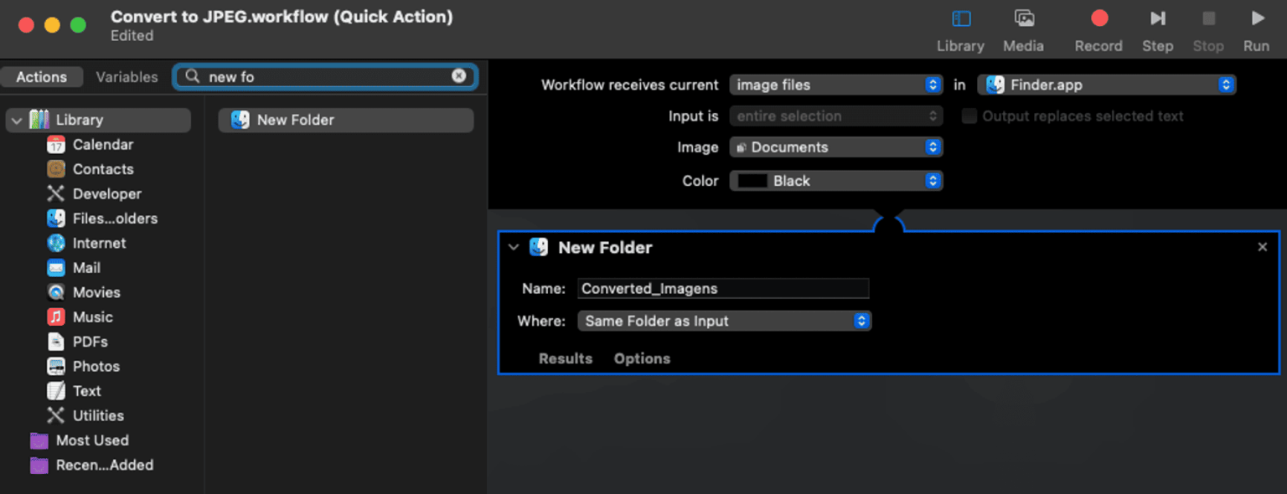Viewport: 1287px width, 494px height.
Task: Open the 'image files' input type dropdown
Action: (835, 85)
